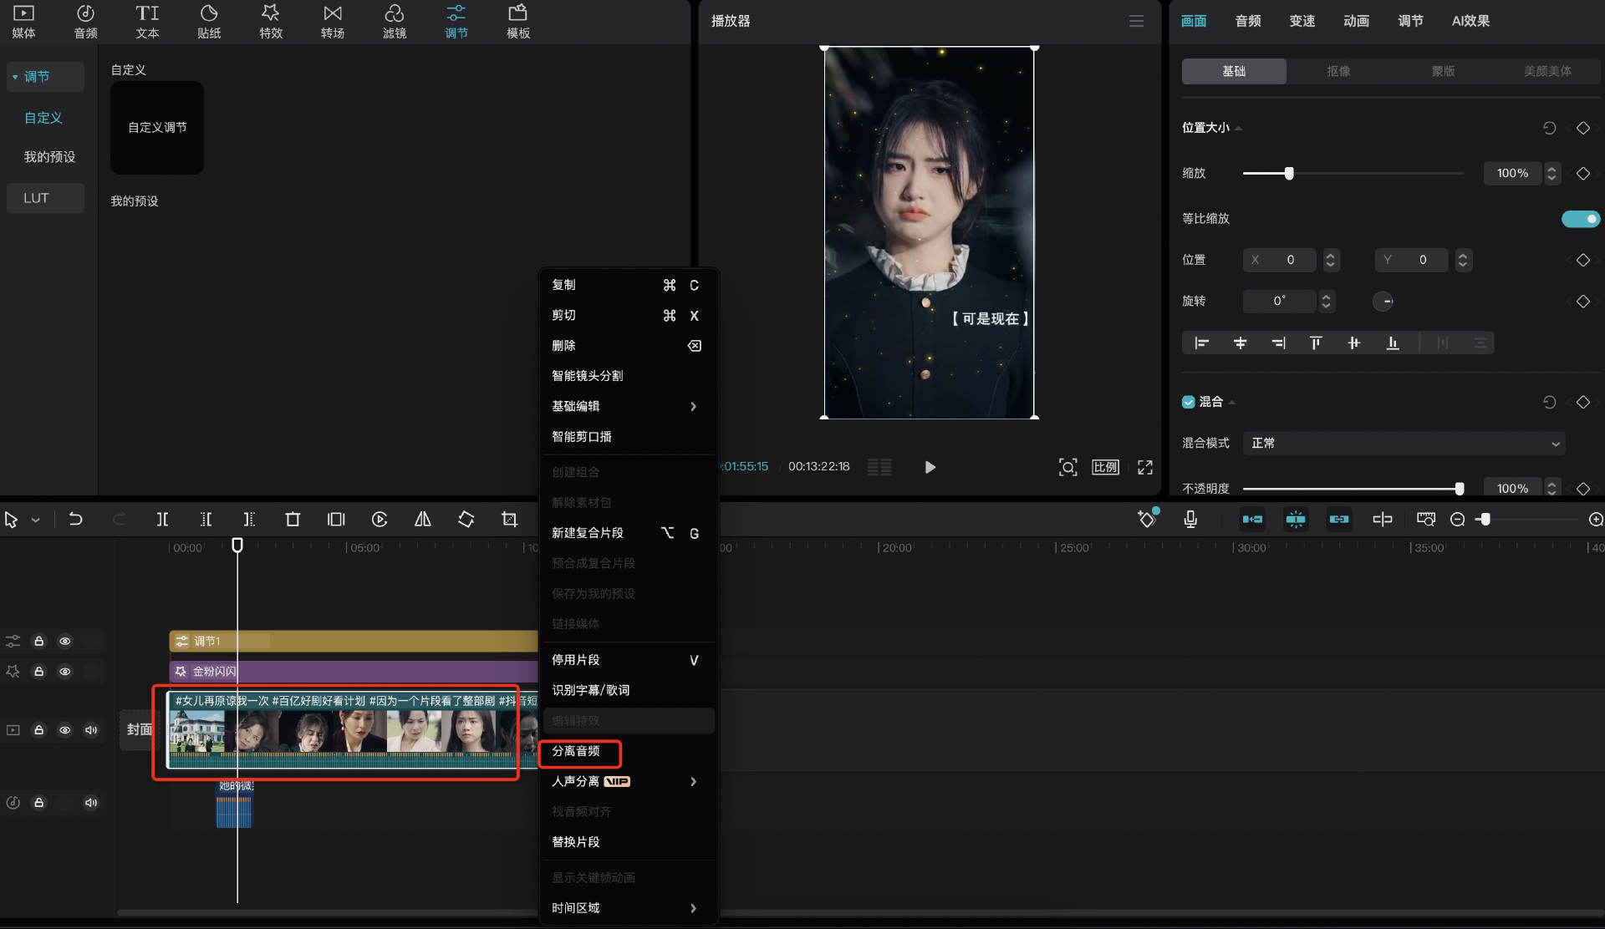Lock the main video track

[38, 729]
